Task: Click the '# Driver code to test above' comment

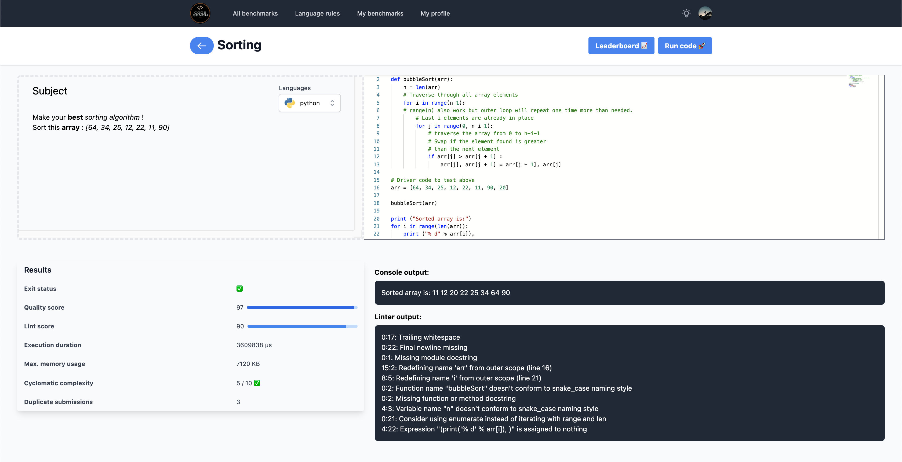Action: (x=432, y=180)
